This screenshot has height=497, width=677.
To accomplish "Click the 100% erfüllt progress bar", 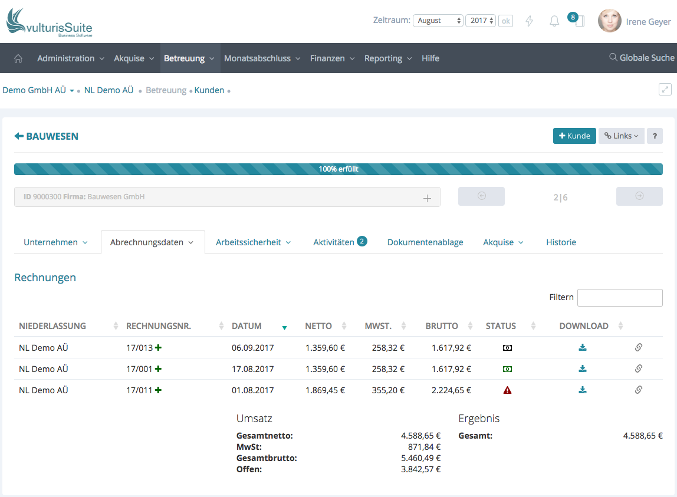I will [338, 169].
